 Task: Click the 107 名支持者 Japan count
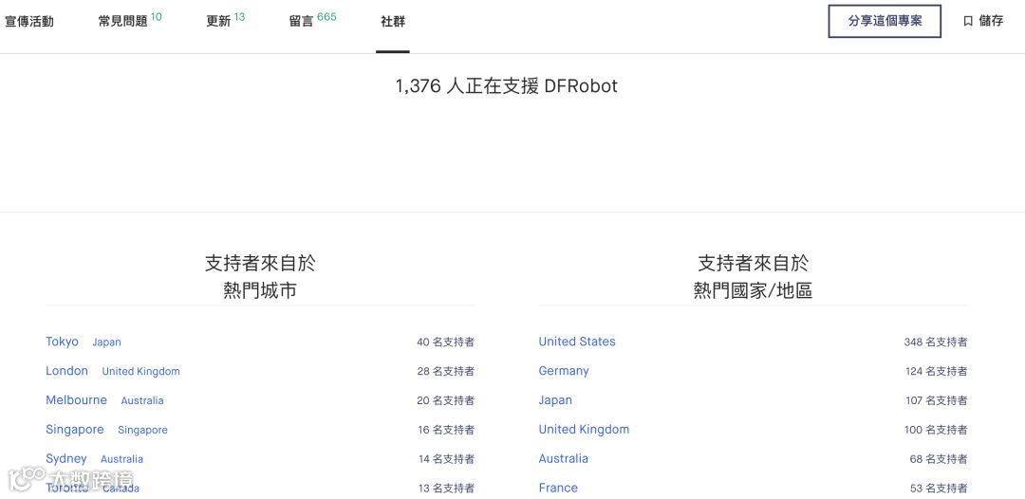937,401
